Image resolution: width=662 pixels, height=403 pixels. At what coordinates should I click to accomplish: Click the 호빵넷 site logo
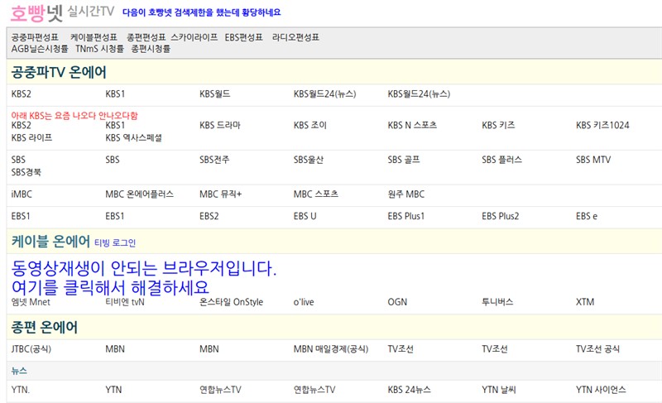(x=36, y=13)
